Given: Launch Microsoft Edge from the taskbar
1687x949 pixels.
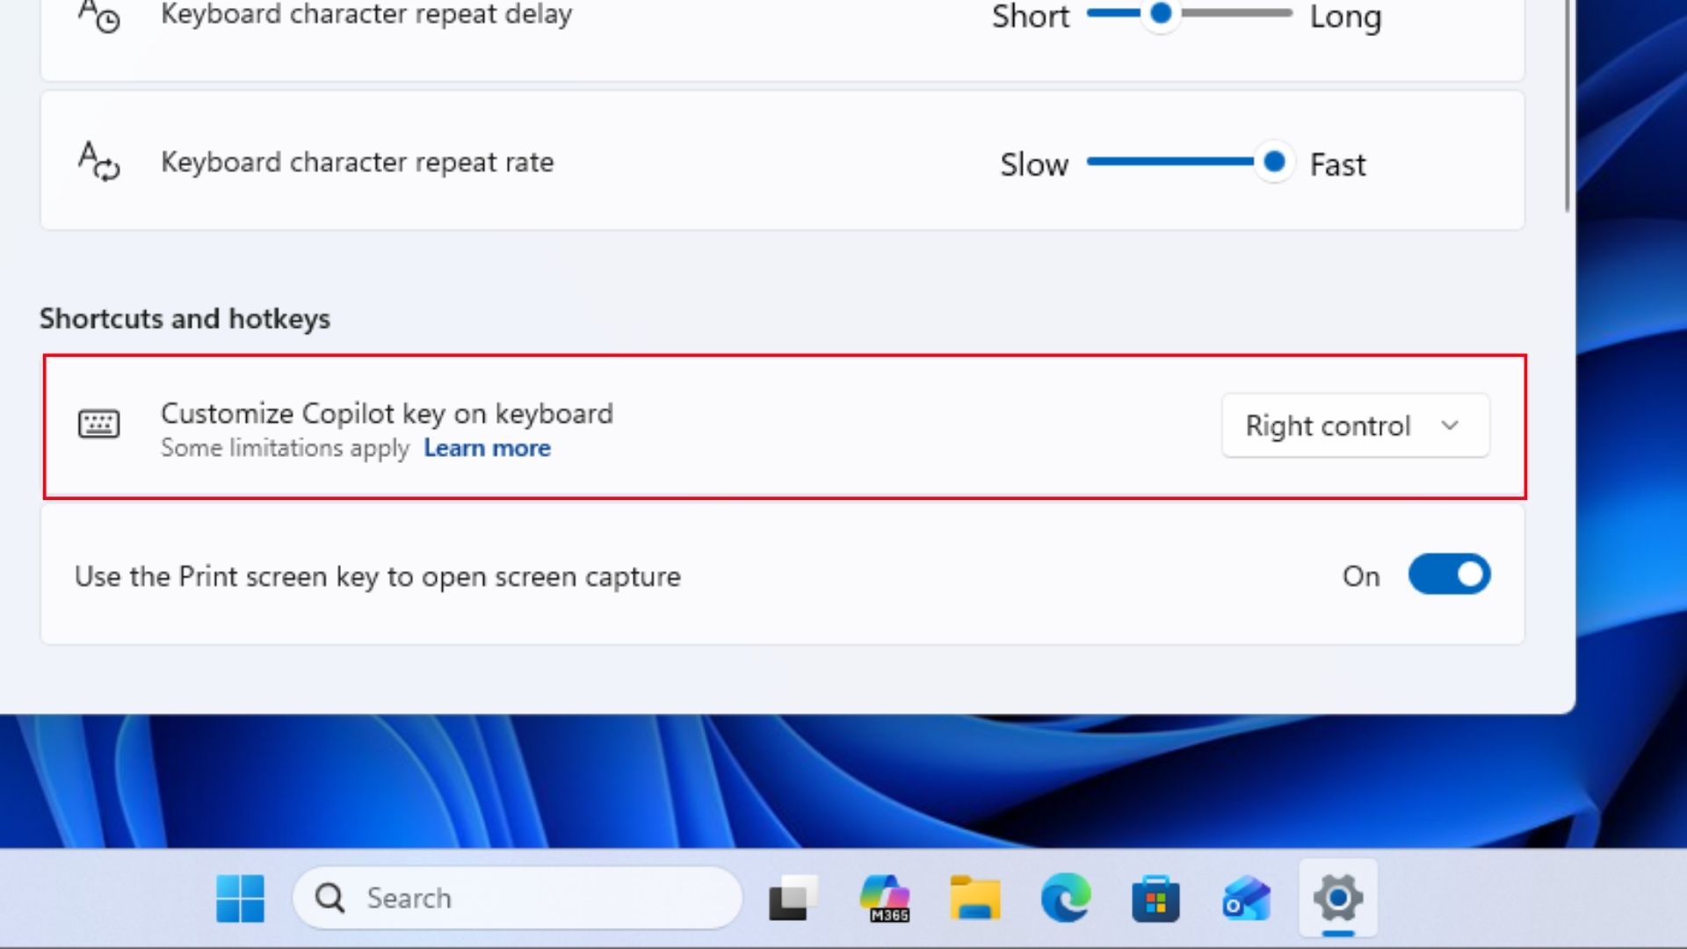Looking at the screenshot, I should (x=1066, y=898).
